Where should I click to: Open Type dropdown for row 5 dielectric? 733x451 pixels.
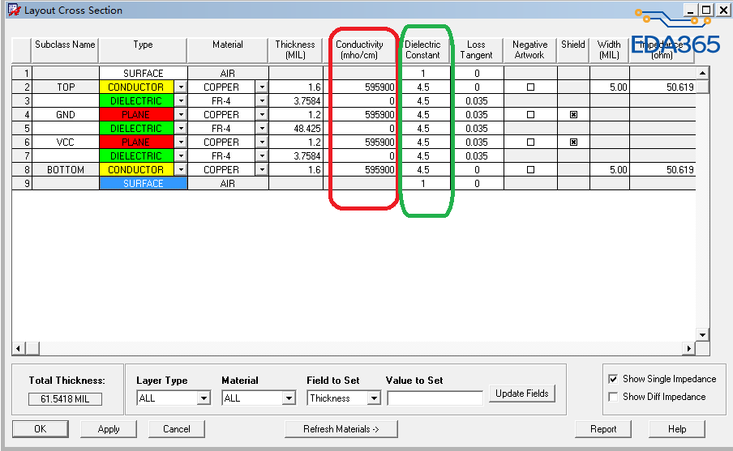click(x=181, y=129)
